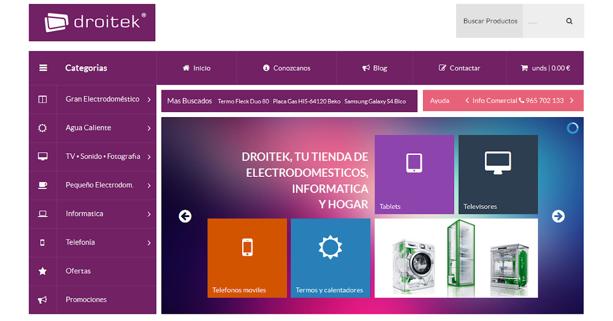Go to previous slide with left arrow

185,216
